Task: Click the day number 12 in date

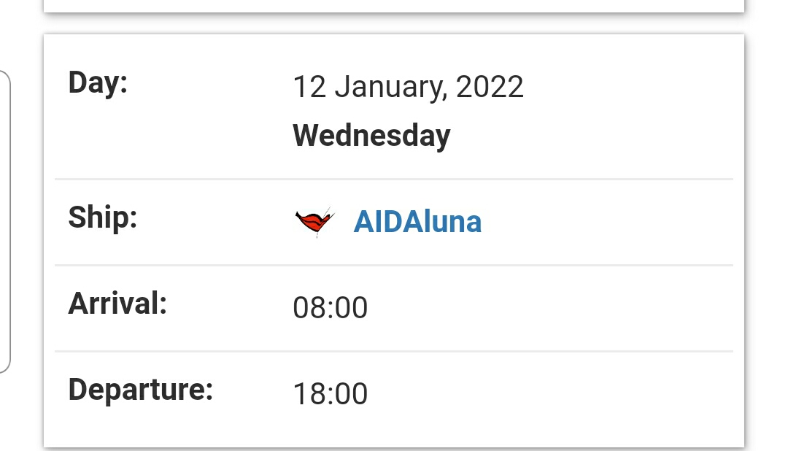Action: pyautogui.click(x=308, y=88)
